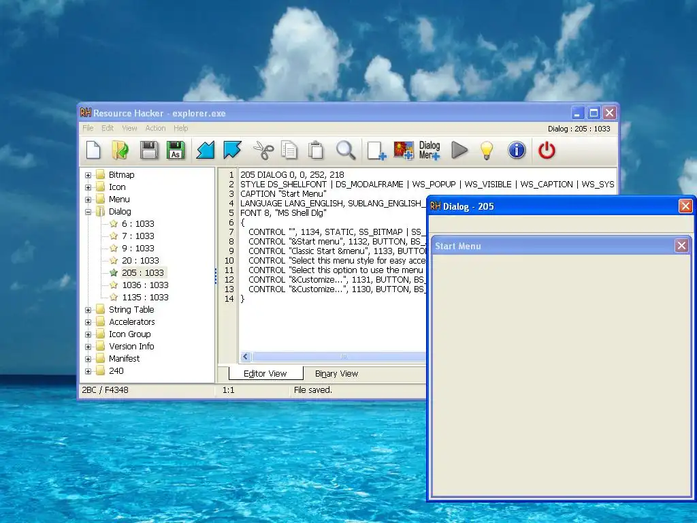Click the horizontal scrollbar thumb in editor
This screenshot has height=523, width=697.
(340, 356)
